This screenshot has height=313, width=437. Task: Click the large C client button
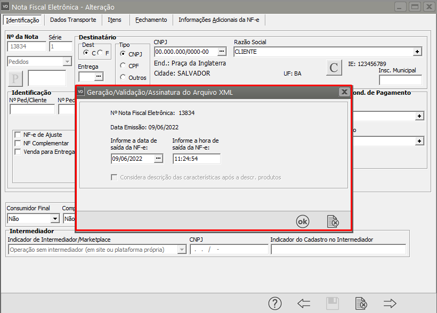[334, 68]
